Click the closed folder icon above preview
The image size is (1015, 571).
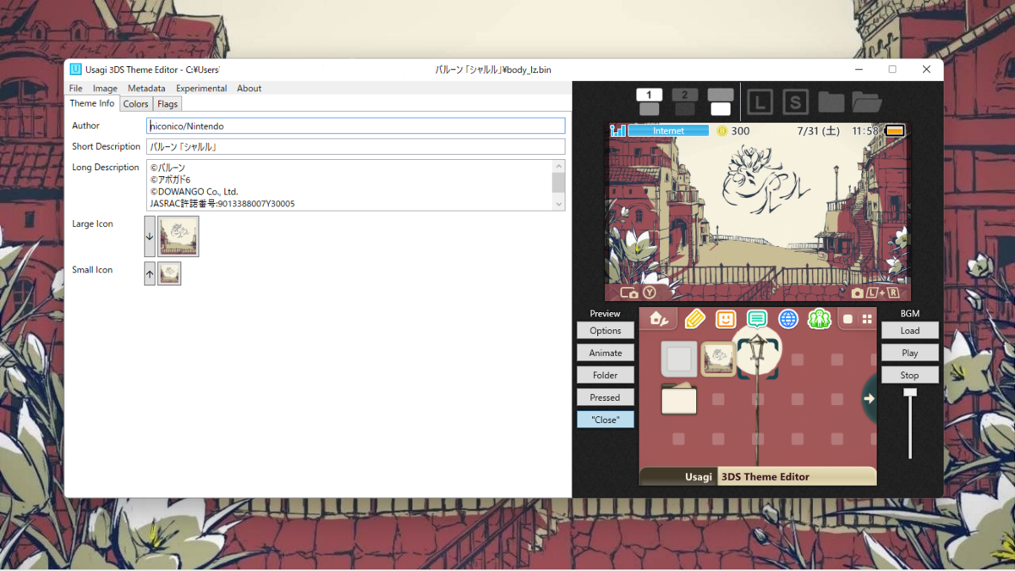831,102
